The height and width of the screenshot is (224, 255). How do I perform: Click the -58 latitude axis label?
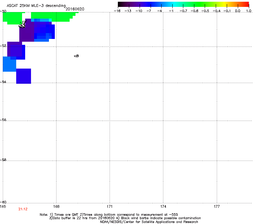[x=3, y=160]
